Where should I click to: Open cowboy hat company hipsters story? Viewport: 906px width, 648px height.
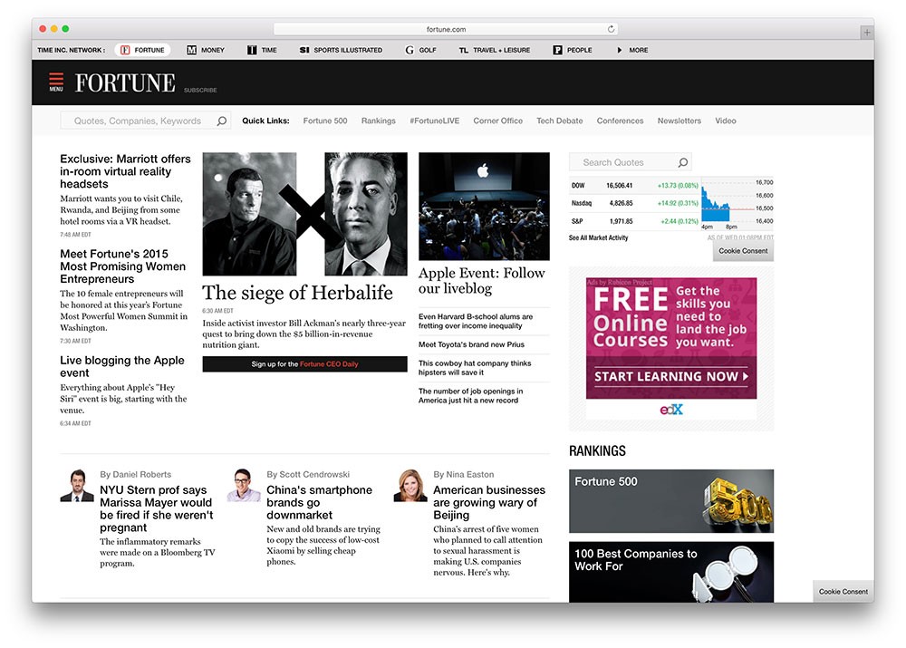click(x=475, y=368)
